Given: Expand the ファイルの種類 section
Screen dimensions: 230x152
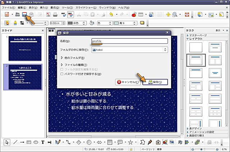Looking at the screenshot, I should [x=62, y=64].
